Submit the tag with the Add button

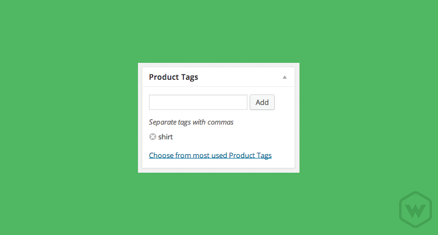pyautogui.click(x=262, y=102)
